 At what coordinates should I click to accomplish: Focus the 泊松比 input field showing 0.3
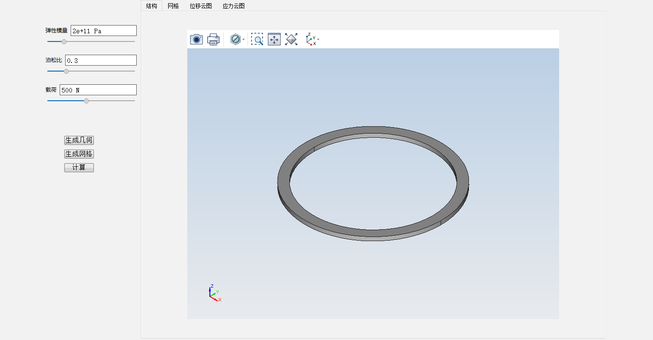coord(101,60)
